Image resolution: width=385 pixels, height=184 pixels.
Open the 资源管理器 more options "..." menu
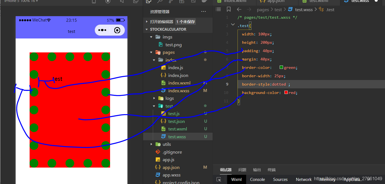[x=203, y=11]
